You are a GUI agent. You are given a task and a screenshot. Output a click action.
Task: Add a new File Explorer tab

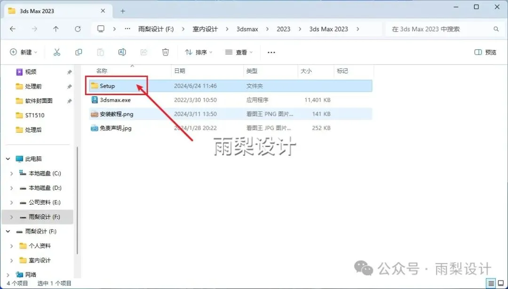[x=122, y=11]
